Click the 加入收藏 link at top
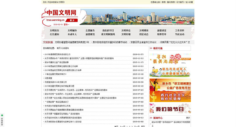This screenshot has width=236, height=127. coord(189,2)
